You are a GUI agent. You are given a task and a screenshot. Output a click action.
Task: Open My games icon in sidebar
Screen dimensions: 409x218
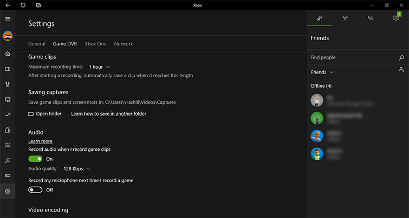tap(8, 69)
